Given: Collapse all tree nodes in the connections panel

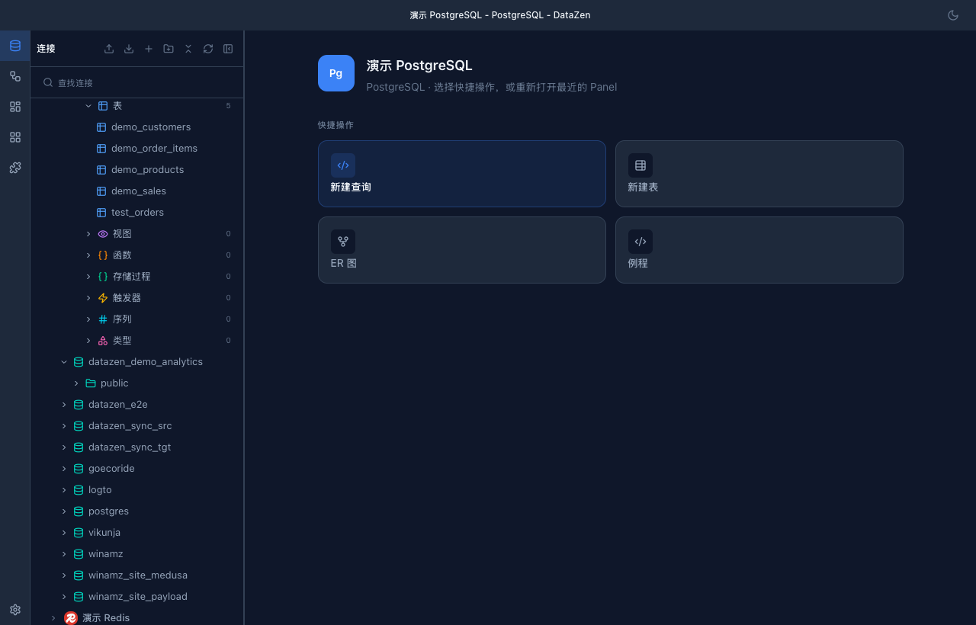Looking at the screenshot, I should [188, 49].
